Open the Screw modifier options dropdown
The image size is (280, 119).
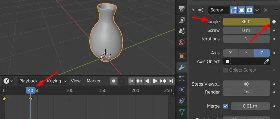click(x=257, y=10)
